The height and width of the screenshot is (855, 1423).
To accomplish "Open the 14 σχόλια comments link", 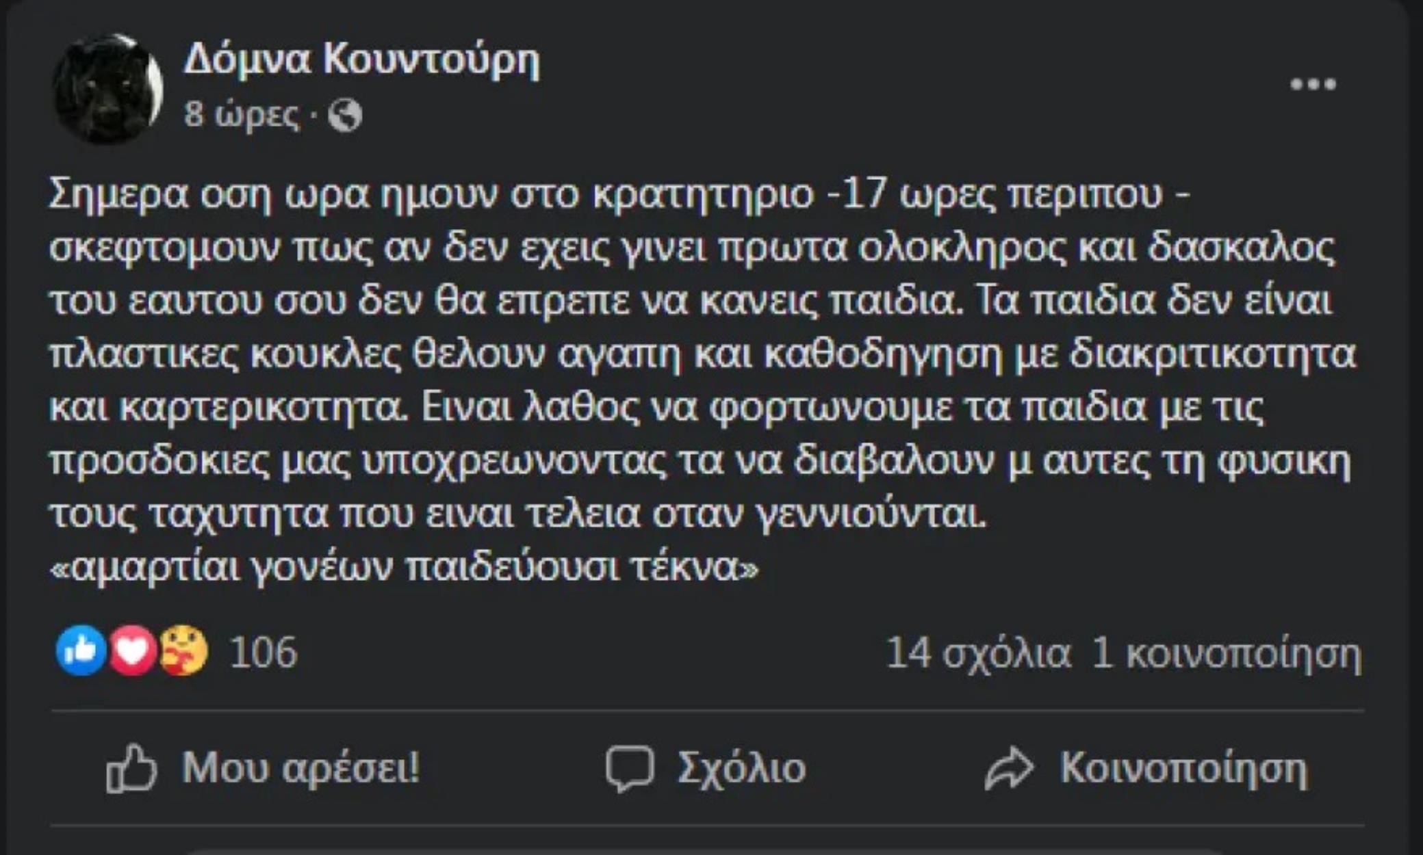I will click(x=978, y=653).
